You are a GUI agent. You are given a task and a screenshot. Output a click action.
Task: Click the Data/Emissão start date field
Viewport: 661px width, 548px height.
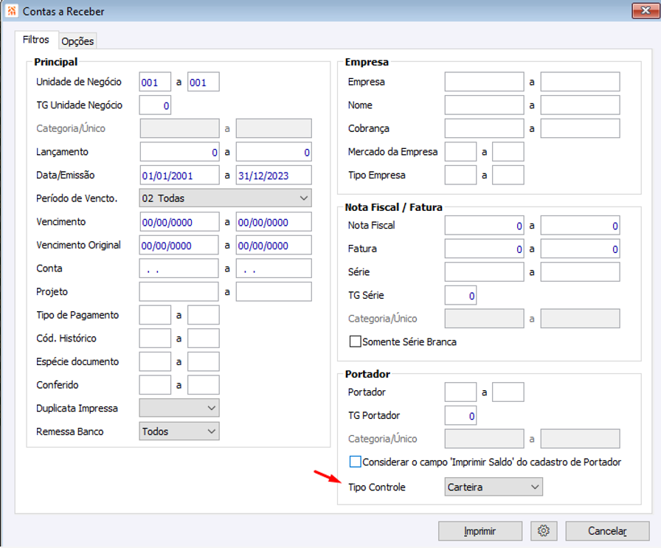pyautogui.click(x=179, y=176)
